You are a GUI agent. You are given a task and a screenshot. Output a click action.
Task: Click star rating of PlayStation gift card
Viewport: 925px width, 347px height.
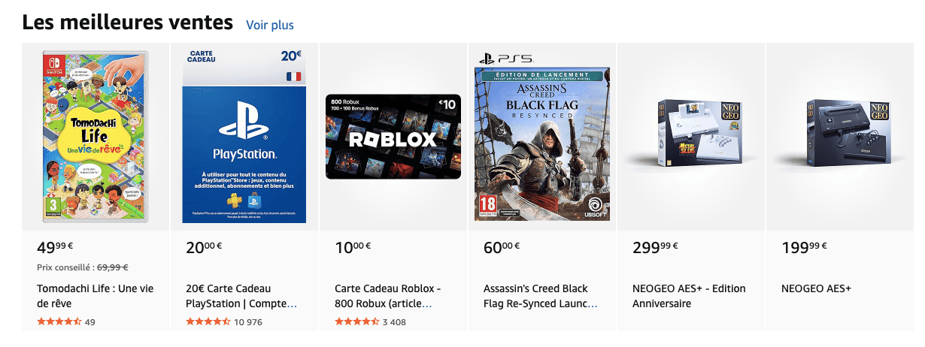[x=208, y=322]
